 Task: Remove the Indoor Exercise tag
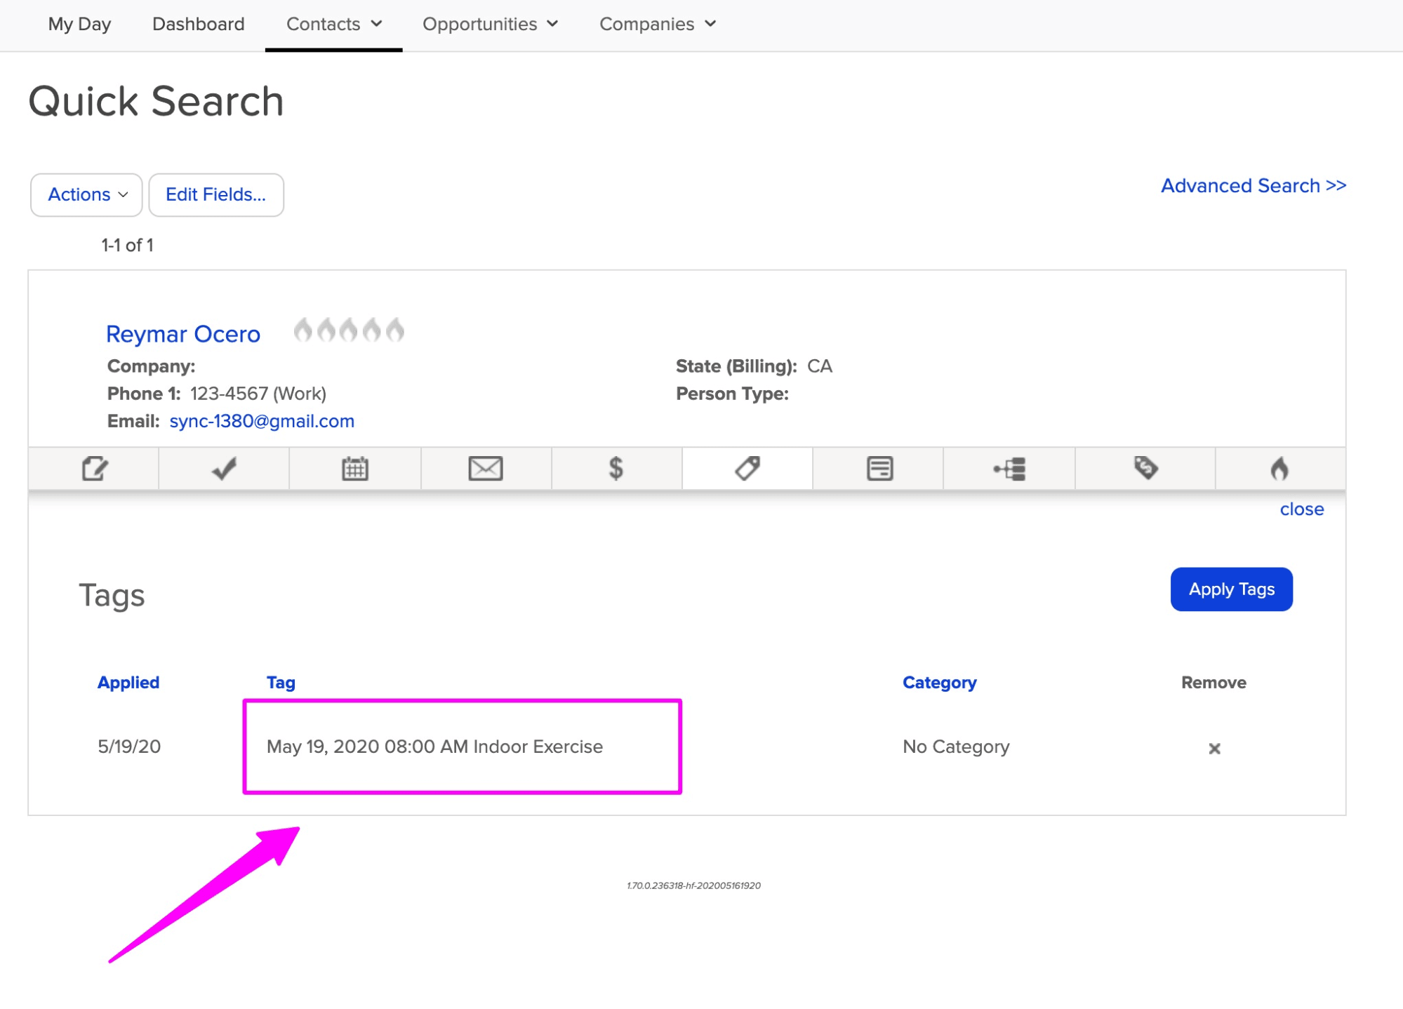1215,747
